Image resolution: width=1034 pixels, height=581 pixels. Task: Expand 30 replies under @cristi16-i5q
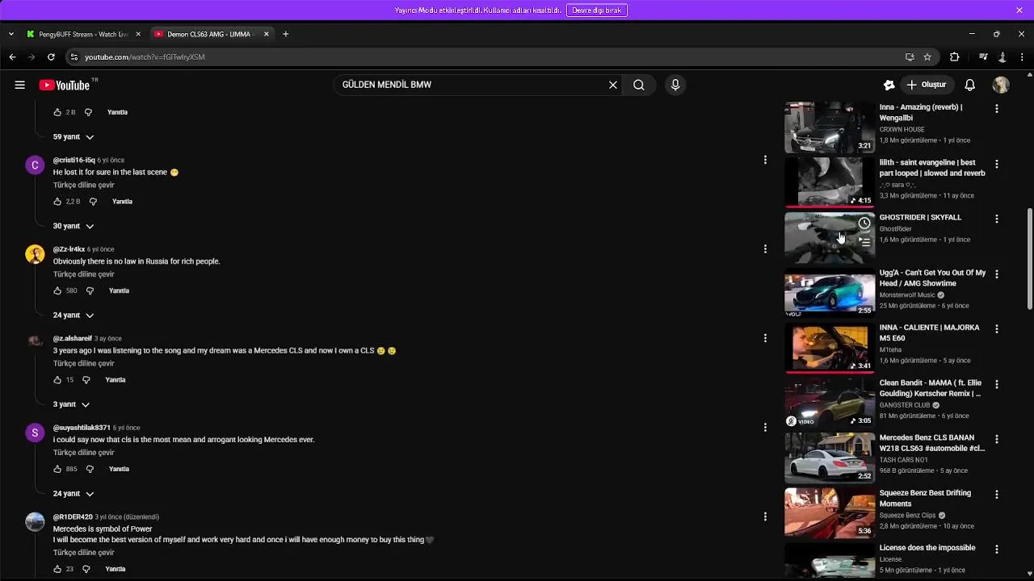pos(74,226)
